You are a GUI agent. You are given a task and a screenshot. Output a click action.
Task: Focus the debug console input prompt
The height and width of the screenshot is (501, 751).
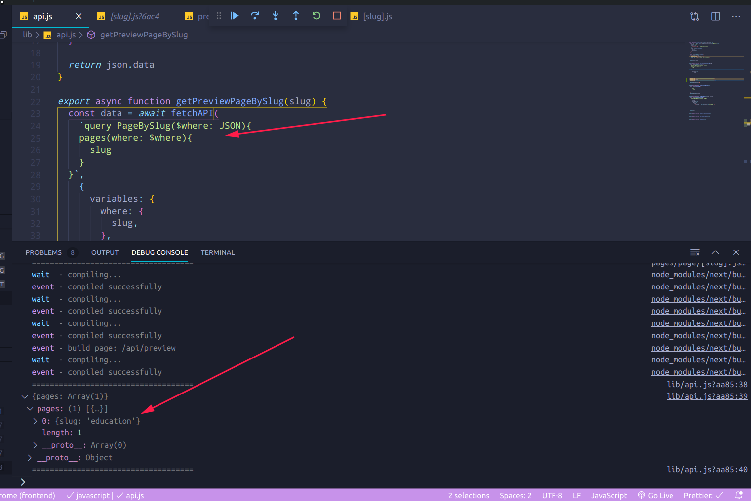385,482
